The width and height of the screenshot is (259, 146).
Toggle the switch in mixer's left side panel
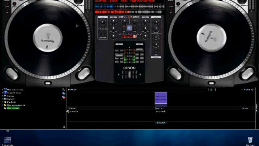point(102,34)
